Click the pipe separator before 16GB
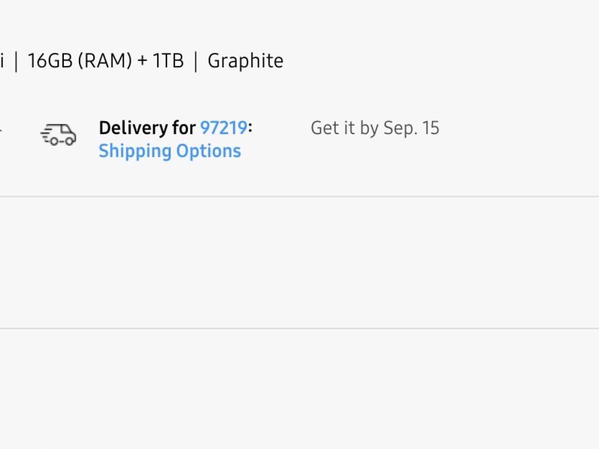 (x=16, y=61)
